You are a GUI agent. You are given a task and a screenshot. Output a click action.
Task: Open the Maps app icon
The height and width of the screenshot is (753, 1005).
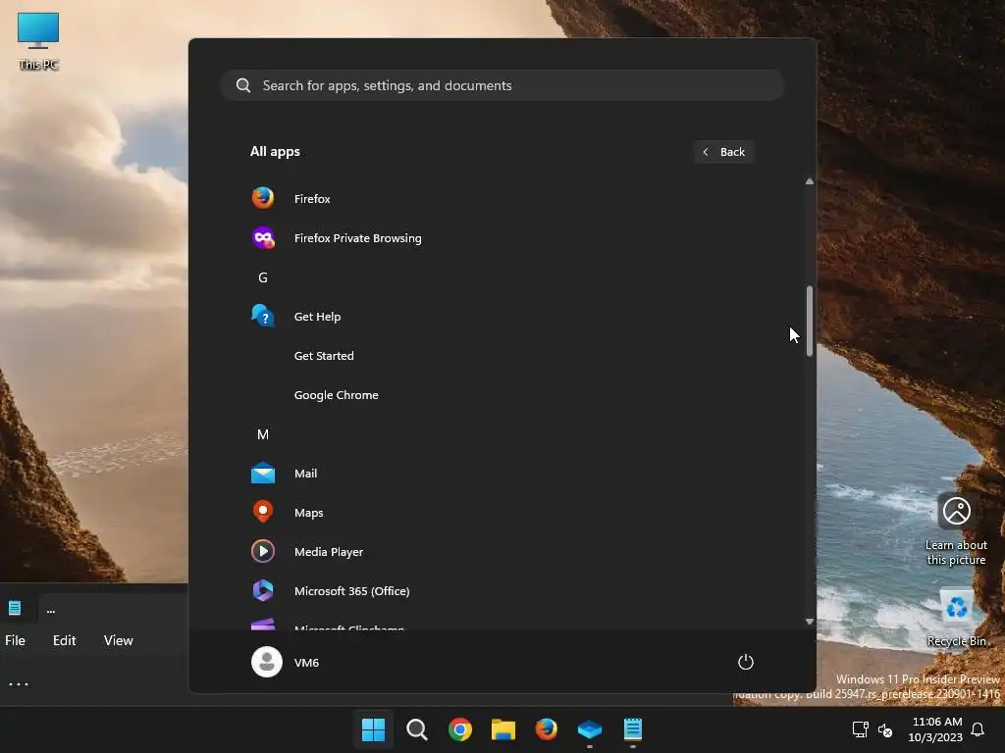click(263, 512)
